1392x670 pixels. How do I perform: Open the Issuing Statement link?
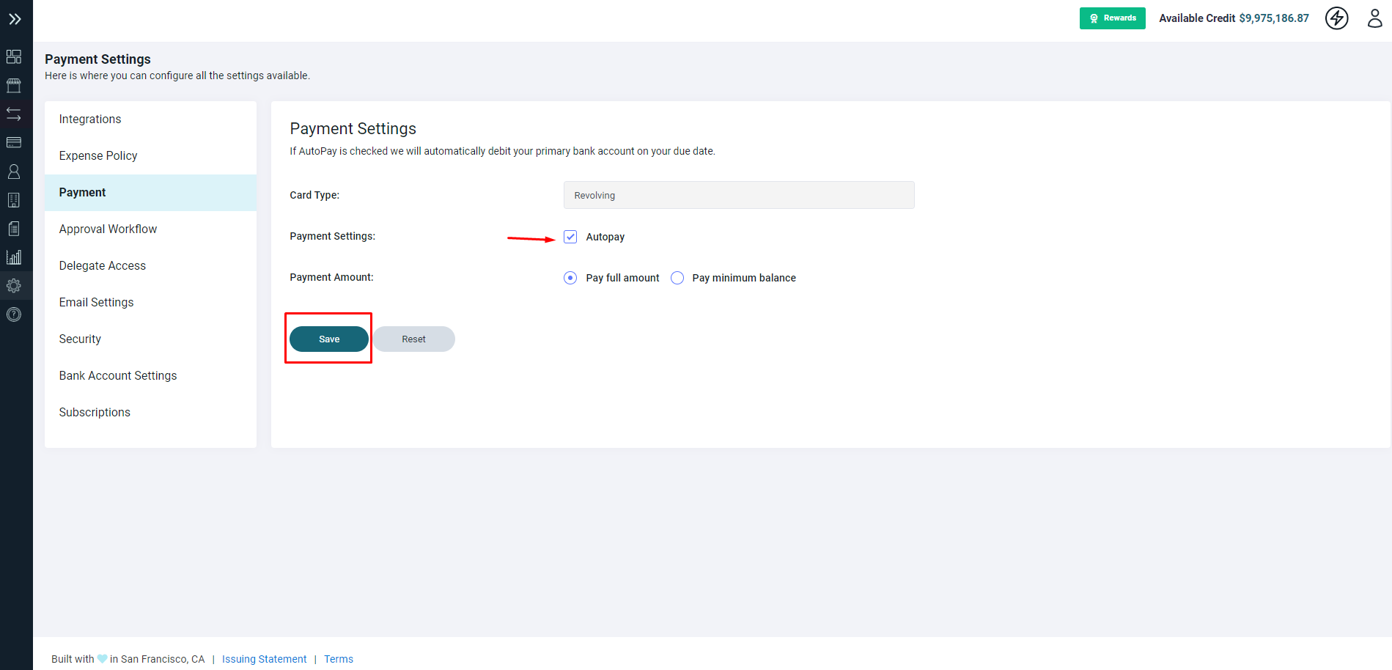tap(264, 658)
